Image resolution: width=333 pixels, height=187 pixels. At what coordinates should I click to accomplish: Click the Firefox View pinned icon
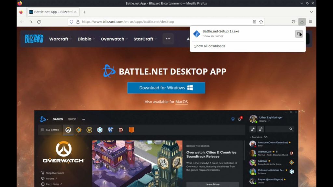click(21, 12)
